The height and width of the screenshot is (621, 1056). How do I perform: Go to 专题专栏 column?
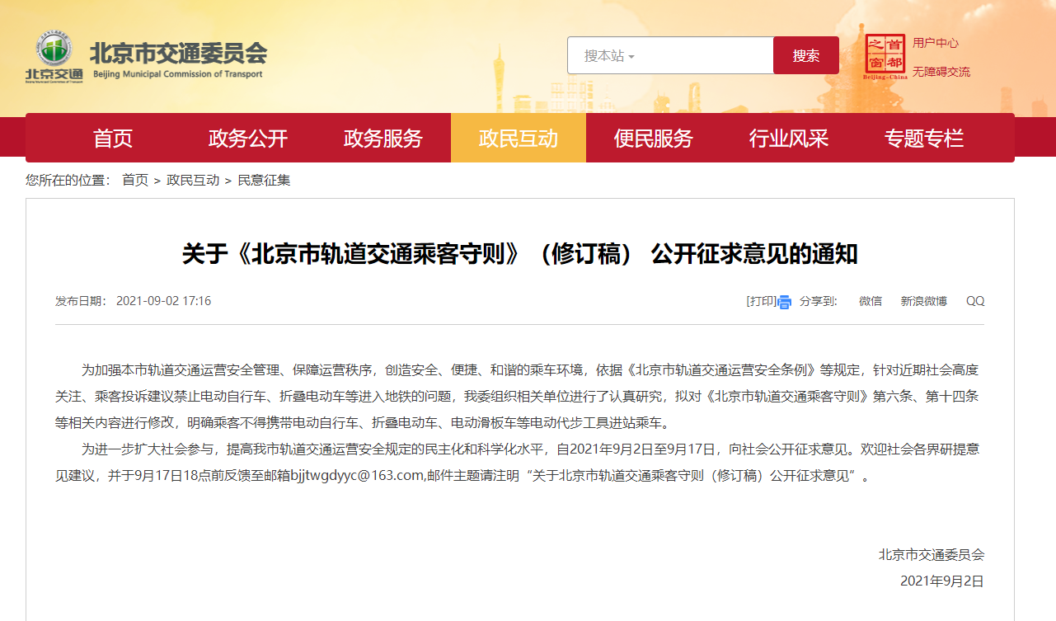(922, 138)
